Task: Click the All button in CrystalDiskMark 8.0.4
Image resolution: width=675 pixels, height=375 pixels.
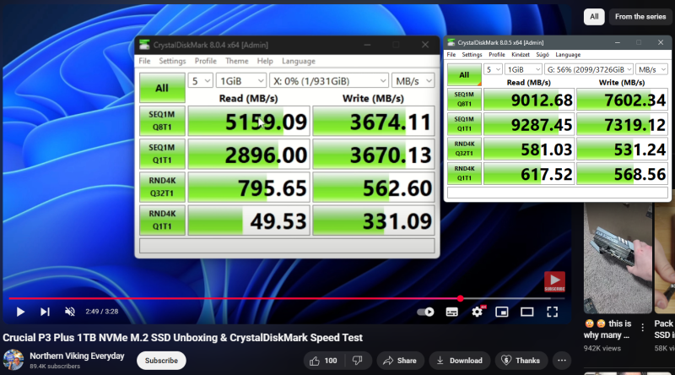Action: pos(162,88)
